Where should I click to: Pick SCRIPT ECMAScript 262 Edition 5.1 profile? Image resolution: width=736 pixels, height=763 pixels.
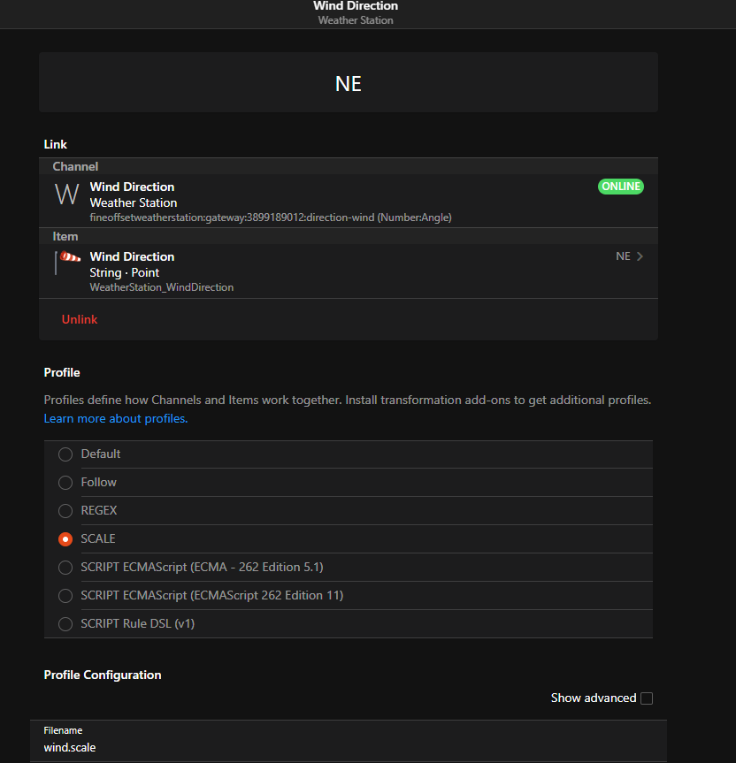click(65, 568)
